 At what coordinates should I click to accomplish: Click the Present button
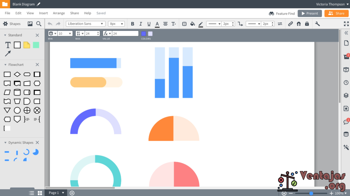pyautogui.click(x=310, y=13)
